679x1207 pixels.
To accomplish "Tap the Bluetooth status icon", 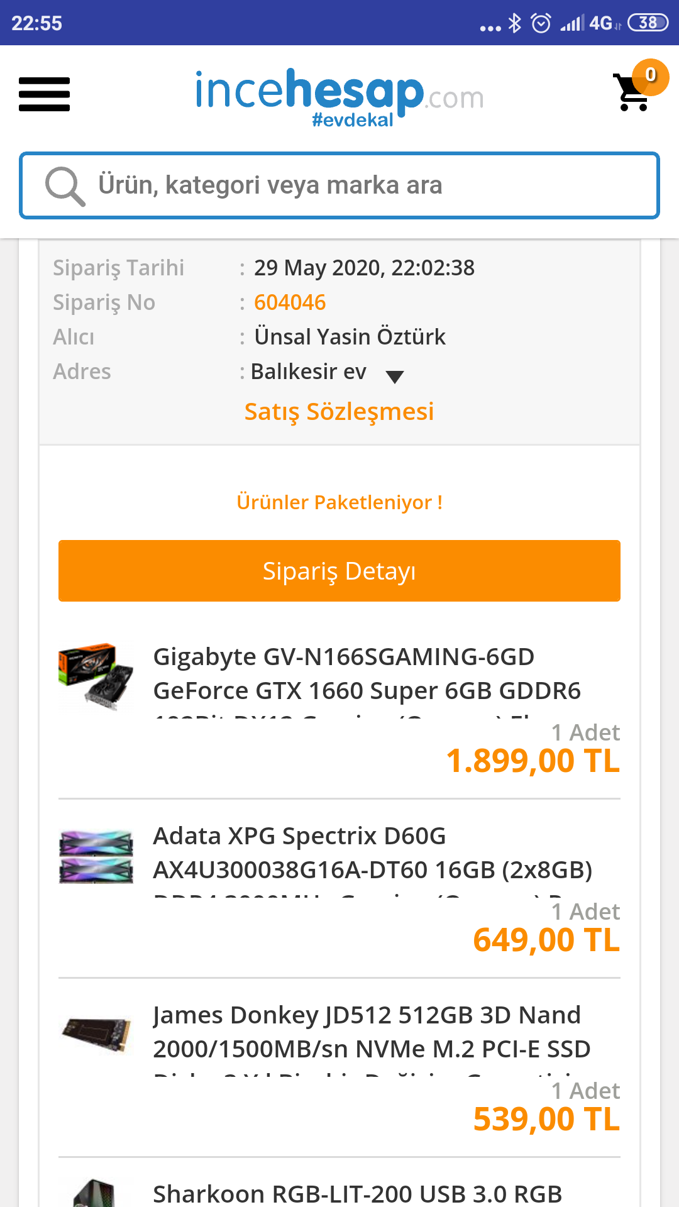I will pyautogui.click(x=515, y=23).
